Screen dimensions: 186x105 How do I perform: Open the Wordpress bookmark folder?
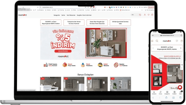point(40,10)
